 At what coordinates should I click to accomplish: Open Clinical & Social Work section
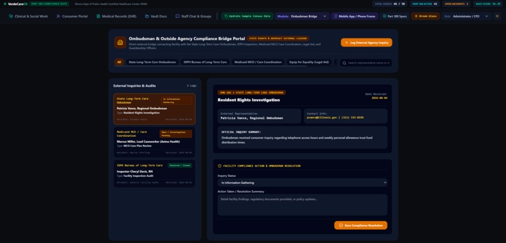point(28,16)
